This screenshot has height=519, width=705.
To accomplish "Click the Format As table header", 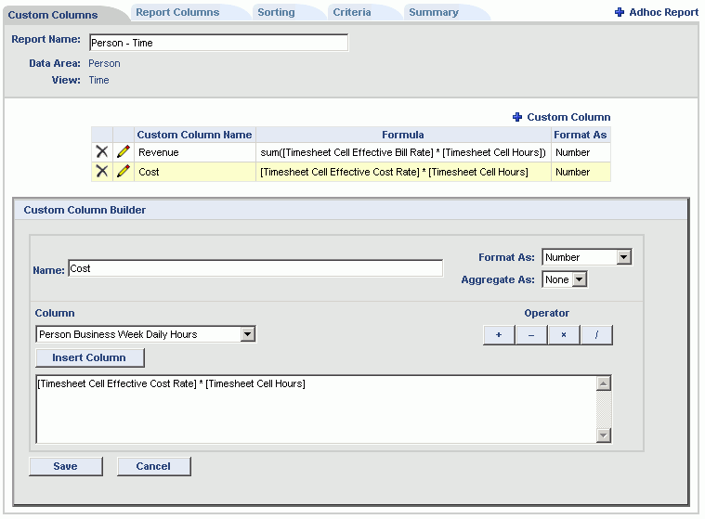I will click(580, 135).
